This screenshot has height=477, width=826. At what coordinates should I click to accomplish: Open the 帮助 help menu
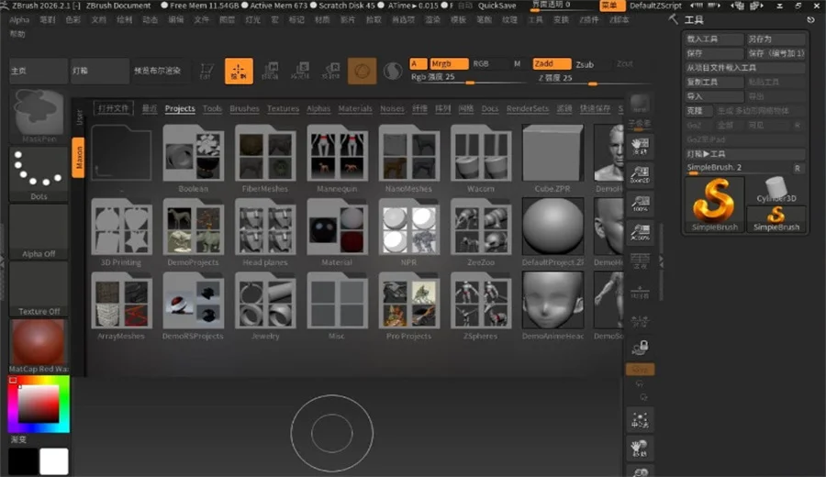(17, 34)
